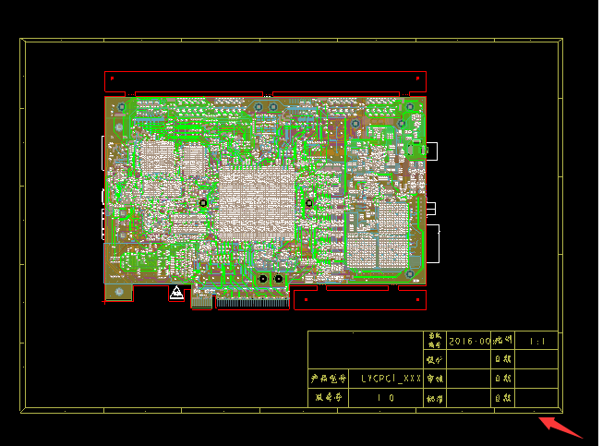Click the 审核 label in title block
The height and width of the screenshot is (446, 602).
[435, 379]
